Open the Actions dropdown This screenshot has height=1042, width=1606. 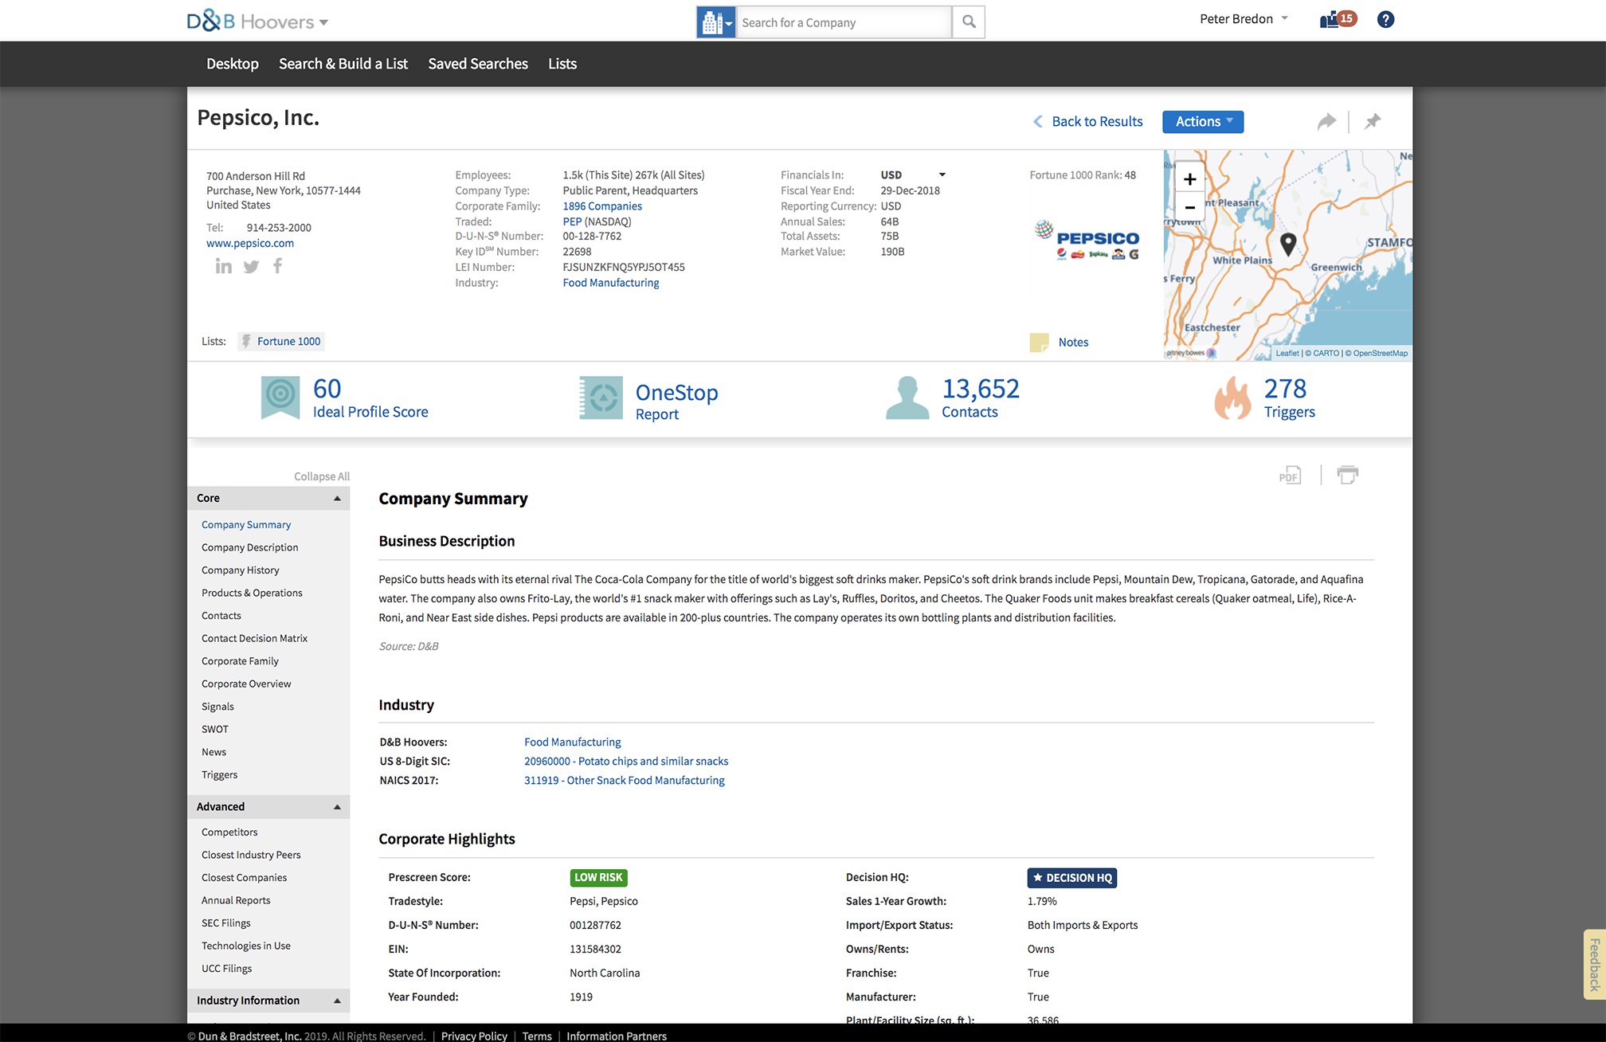(x=1202, y=121)
